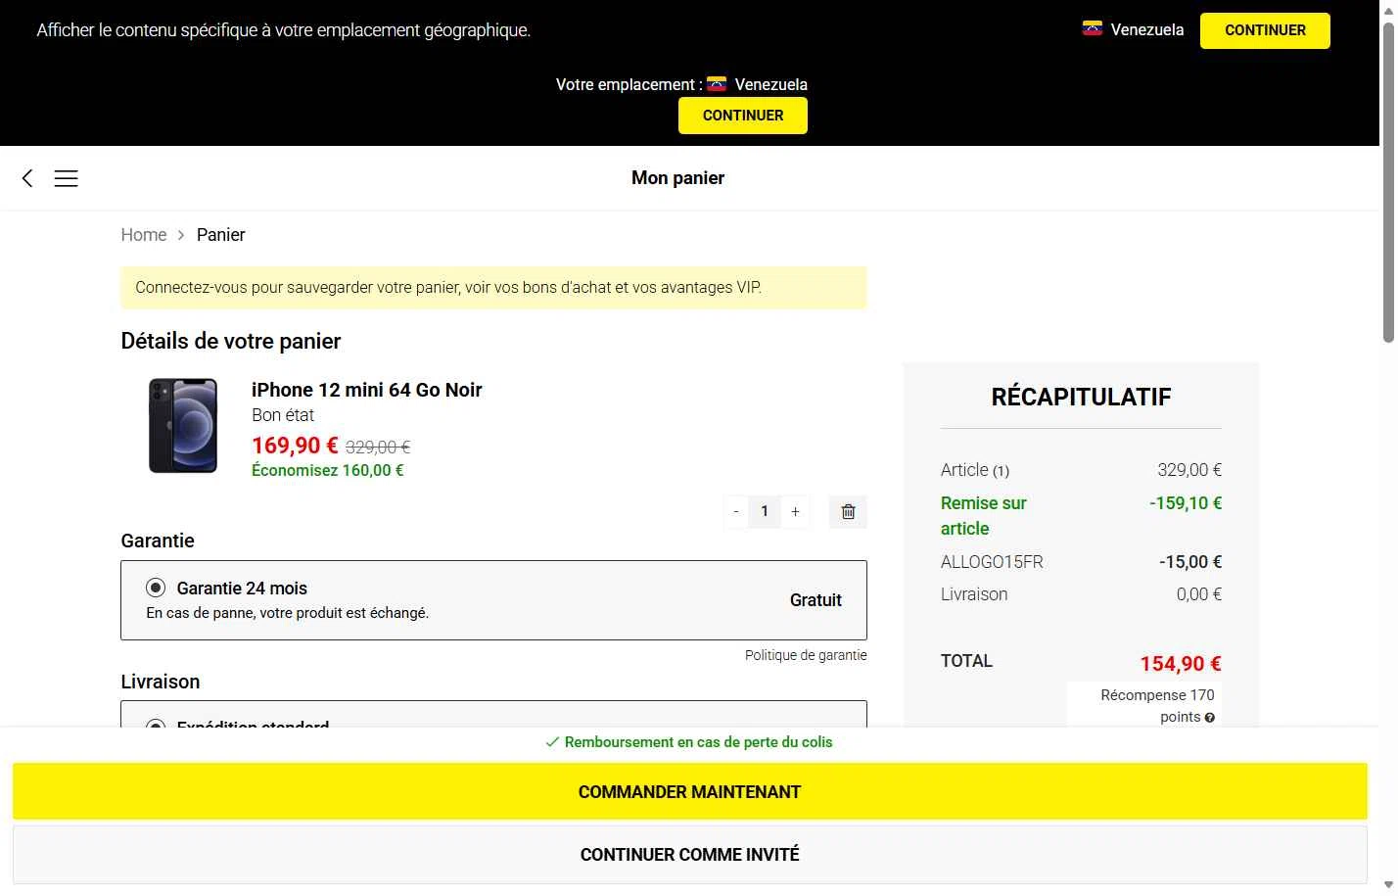Click COMMANDER MAINTENANT button
Viewport: 1398px width, 896px height.
[x=689, y=791]
